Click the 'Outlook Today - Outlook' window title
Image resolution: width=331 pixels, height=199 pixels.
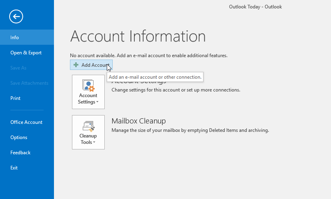coord(255,7)
